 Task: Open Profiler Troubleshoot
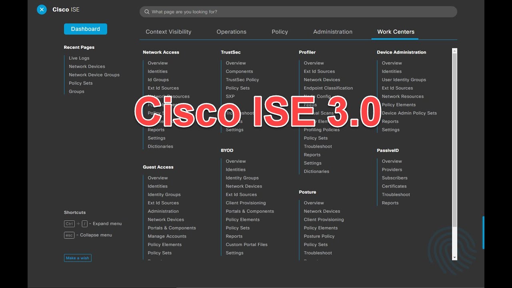(318, 146)
